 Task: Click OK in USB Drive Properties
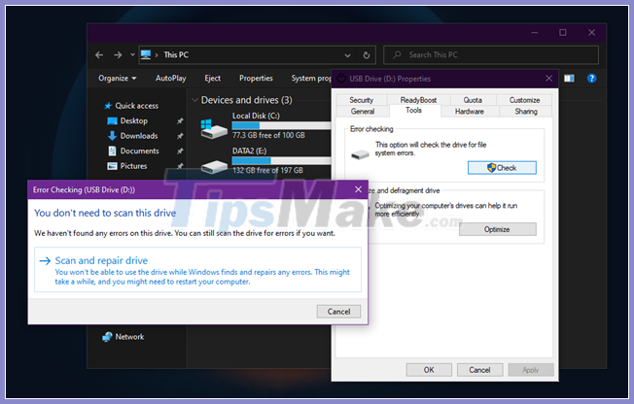coord(429,370)
